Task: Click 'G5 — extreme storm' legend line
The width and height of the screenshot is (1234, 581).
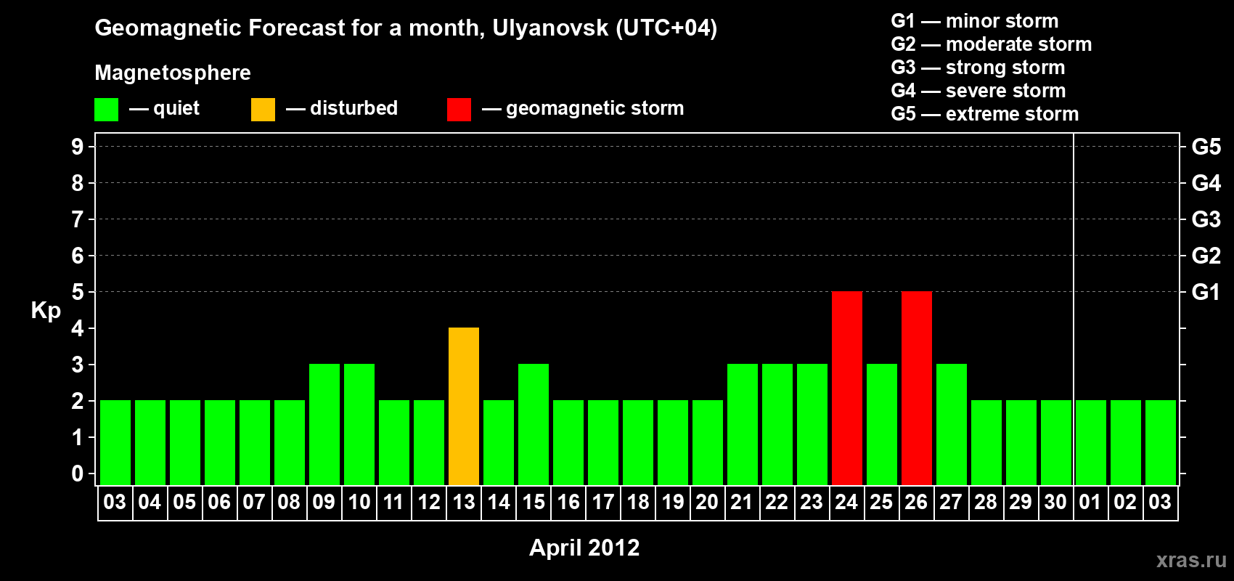Action: (x=985, y=114)
